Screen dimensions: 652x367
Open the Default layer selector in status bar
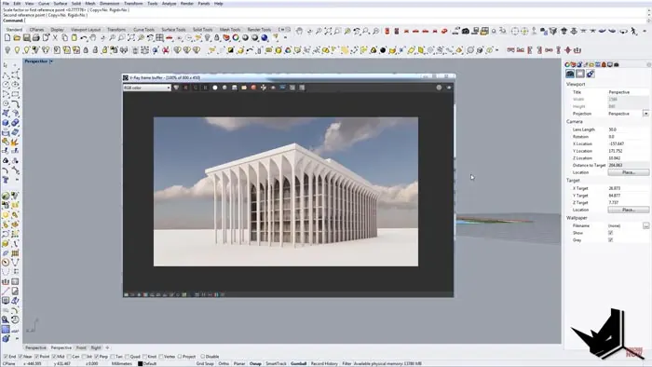150,363
